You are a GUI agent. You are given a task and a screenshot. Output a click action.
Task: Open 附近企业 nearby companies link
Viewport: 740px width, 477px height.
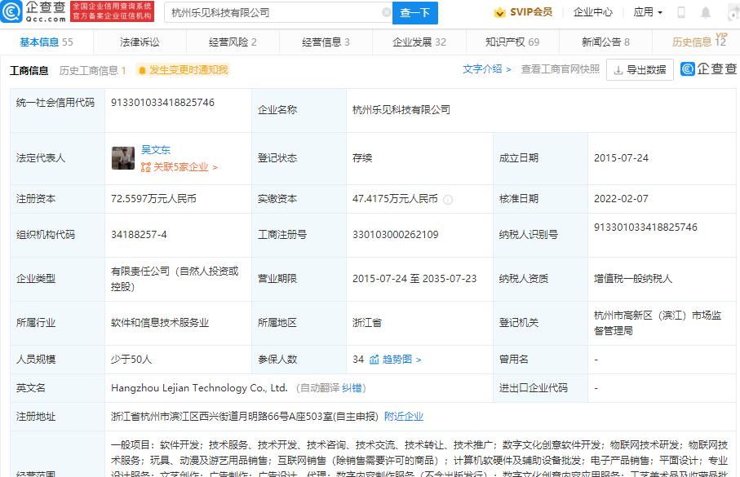404,416
